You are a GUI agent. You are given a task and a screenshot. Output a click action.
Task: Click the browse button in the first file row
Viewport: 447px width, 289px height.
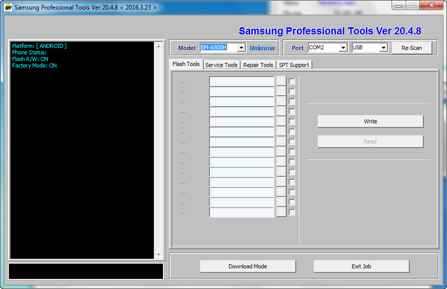click(x=282, y=81)
